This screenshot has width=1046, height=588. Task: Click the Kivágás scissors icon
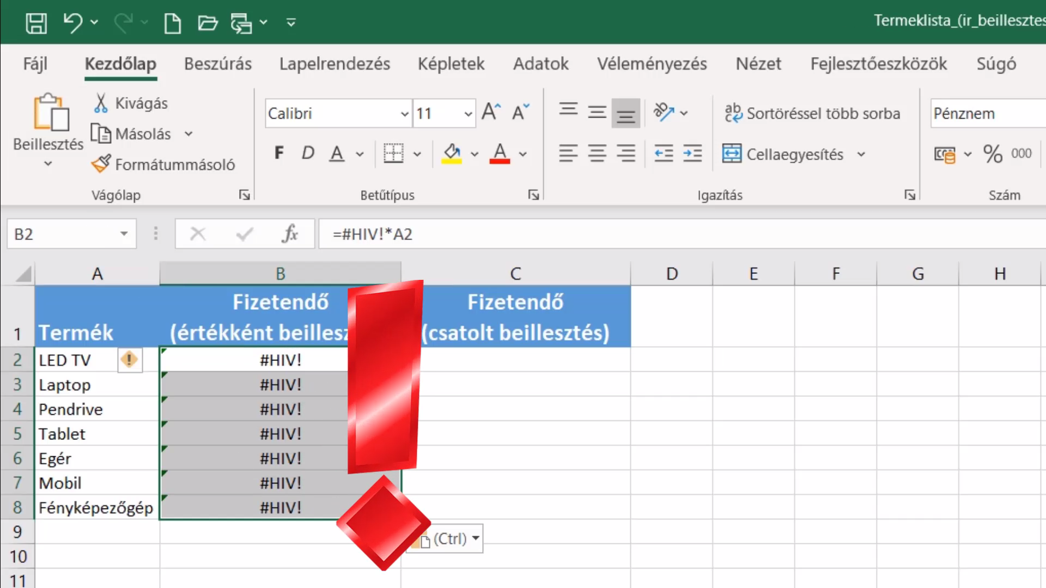point(101,103)
